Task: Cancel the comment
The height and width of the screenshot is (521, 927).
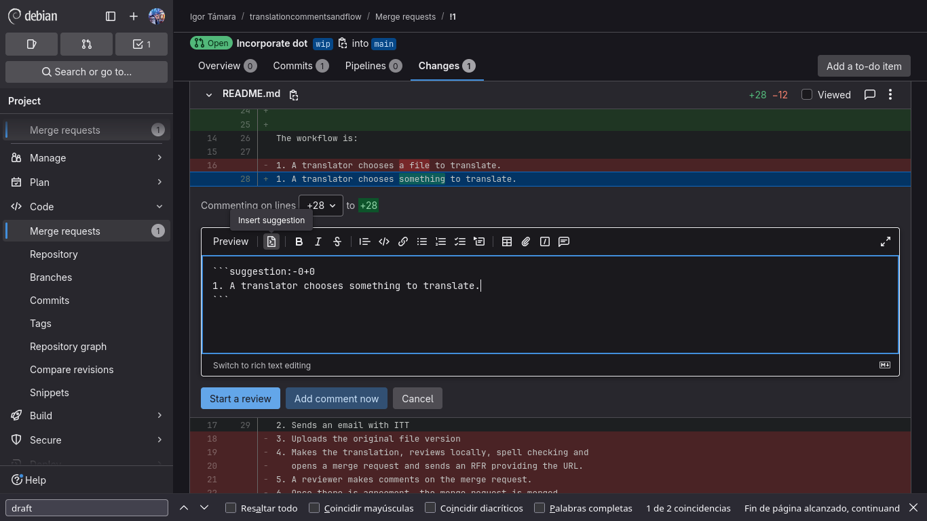Action: (x=417, y=398)
